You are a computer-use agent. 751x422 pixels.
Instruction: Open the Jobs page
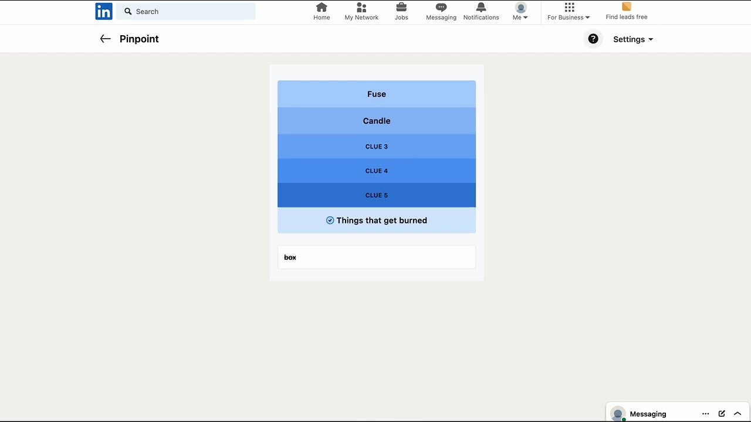tap(401, 12)
